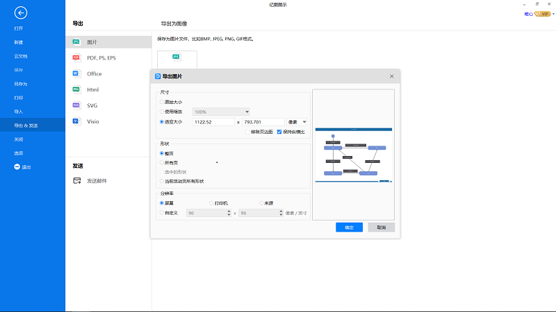
Task: Click the back arrow circle icon
Action: pyautogui.click(x=21, y=13)
